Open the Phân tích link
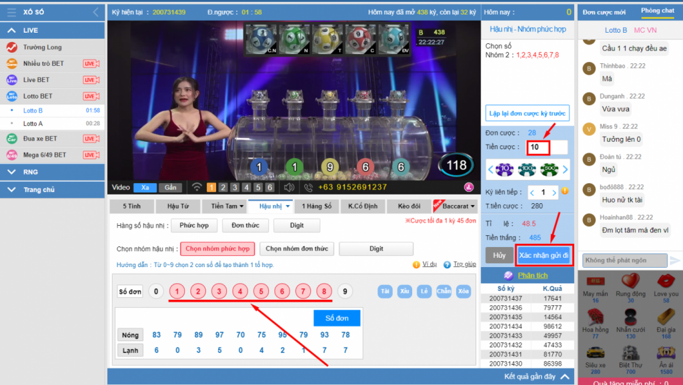This screenshot has height=385, width=683. (532, 275)
